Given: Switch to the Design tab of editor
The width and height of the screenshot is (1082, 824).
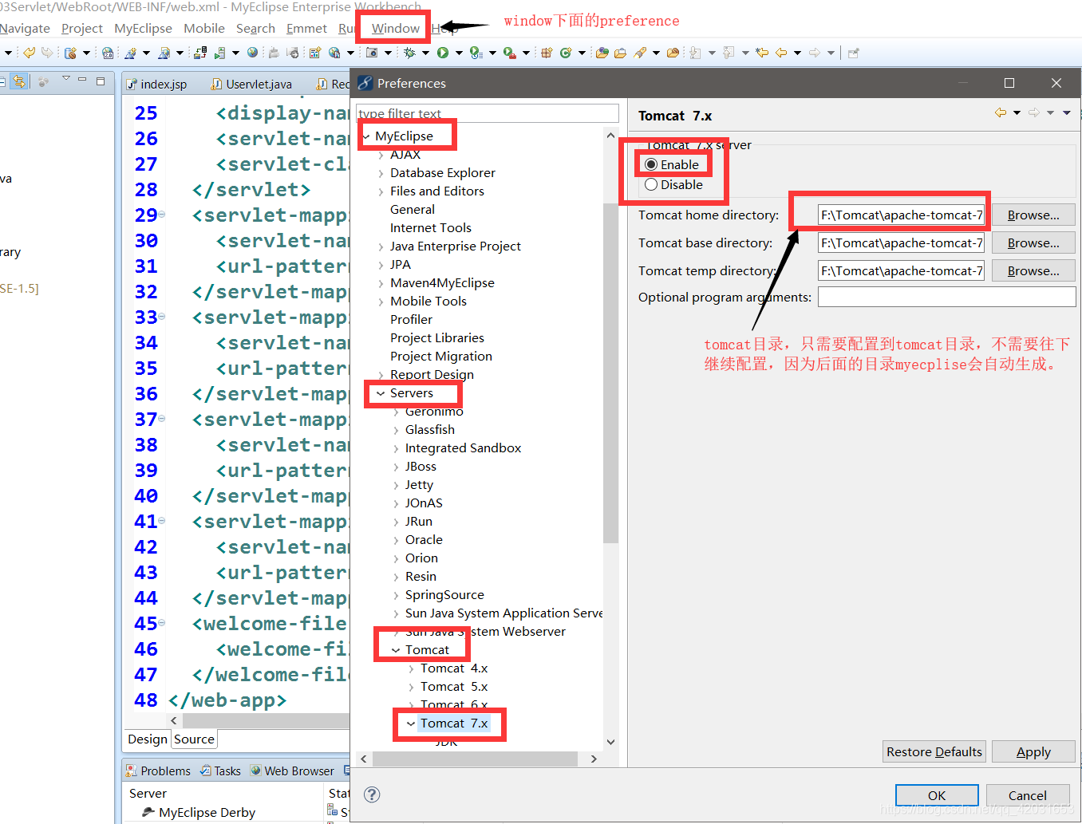Looking at the screenshot, I should [x=148, y=739].
